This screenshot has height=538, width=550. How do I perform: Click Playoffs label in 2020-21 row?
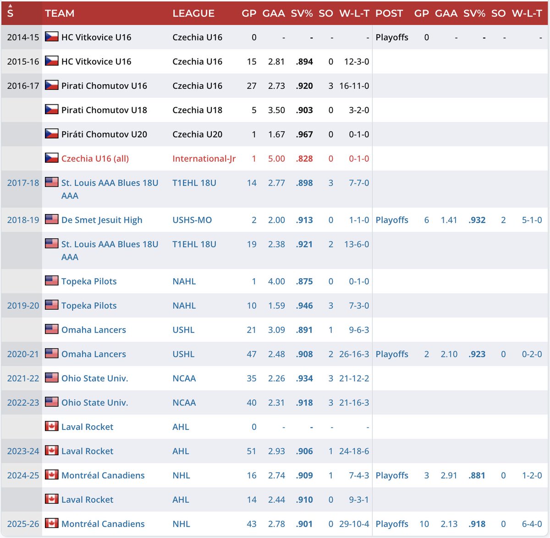click(x=392, y=354)
